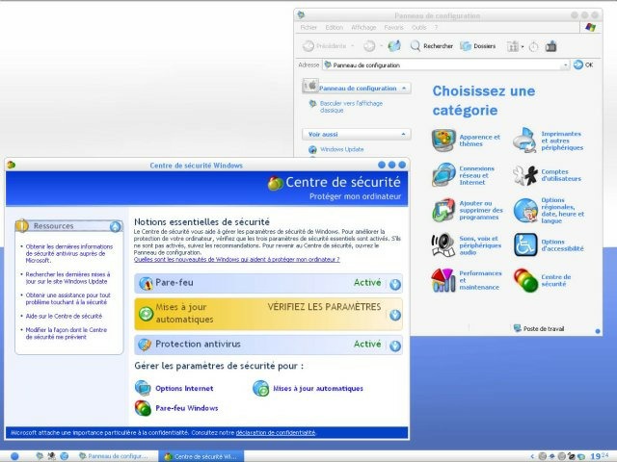
Task: Open Connexions réseau et Internet icon
Action: [443, 175]
